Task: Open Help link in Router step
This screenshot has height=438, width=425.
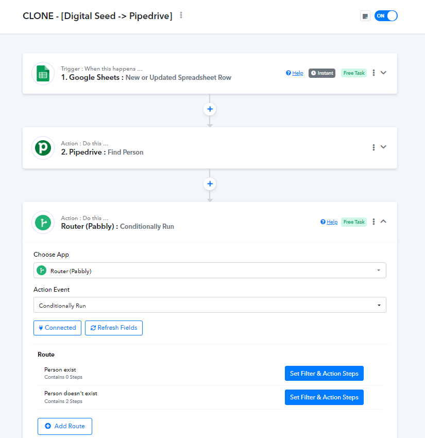Action: coord(329,222)
